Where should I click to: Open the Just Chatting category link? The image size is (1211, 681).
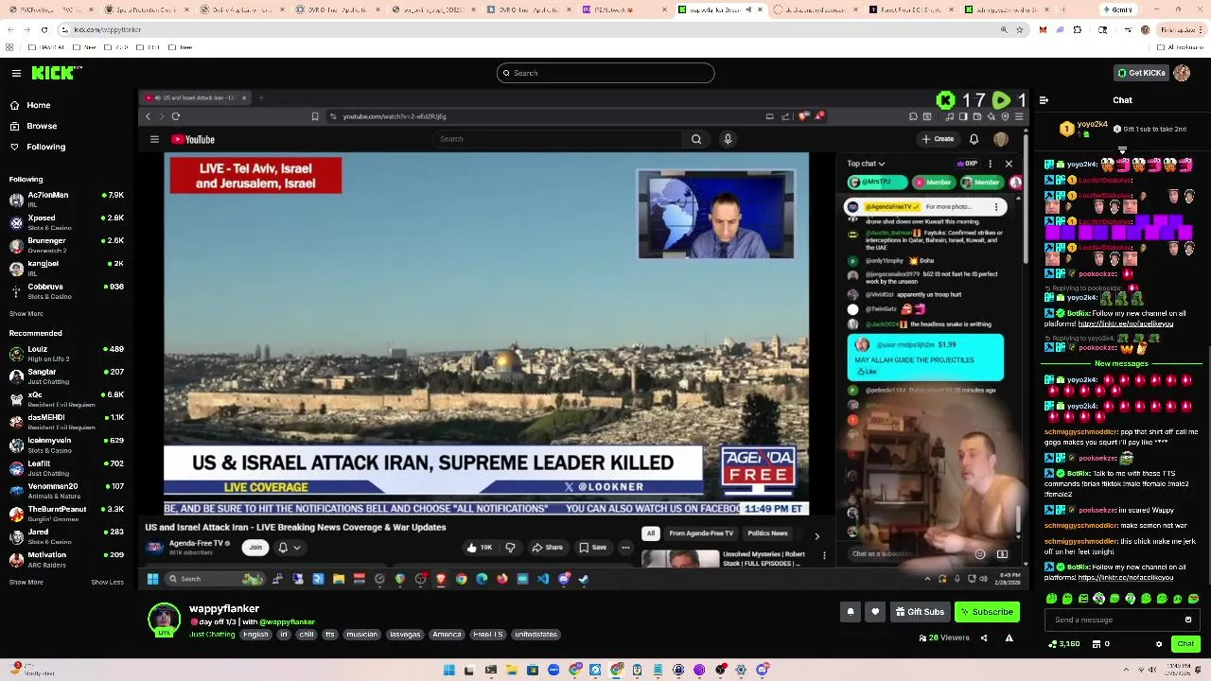[x=212, y=635]
